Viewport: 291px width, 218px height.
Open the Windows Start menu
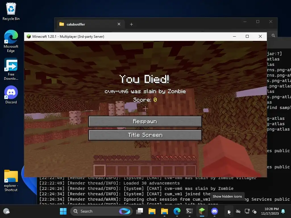pos(63,211)
